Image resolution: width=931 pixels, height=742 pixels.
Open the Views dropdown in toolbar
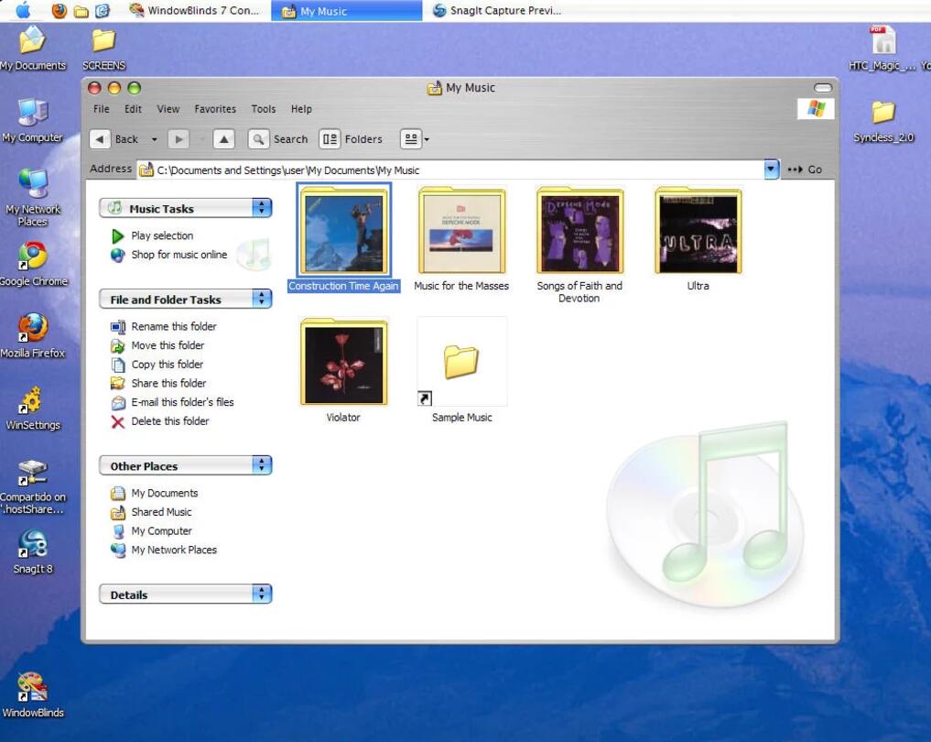415,139
